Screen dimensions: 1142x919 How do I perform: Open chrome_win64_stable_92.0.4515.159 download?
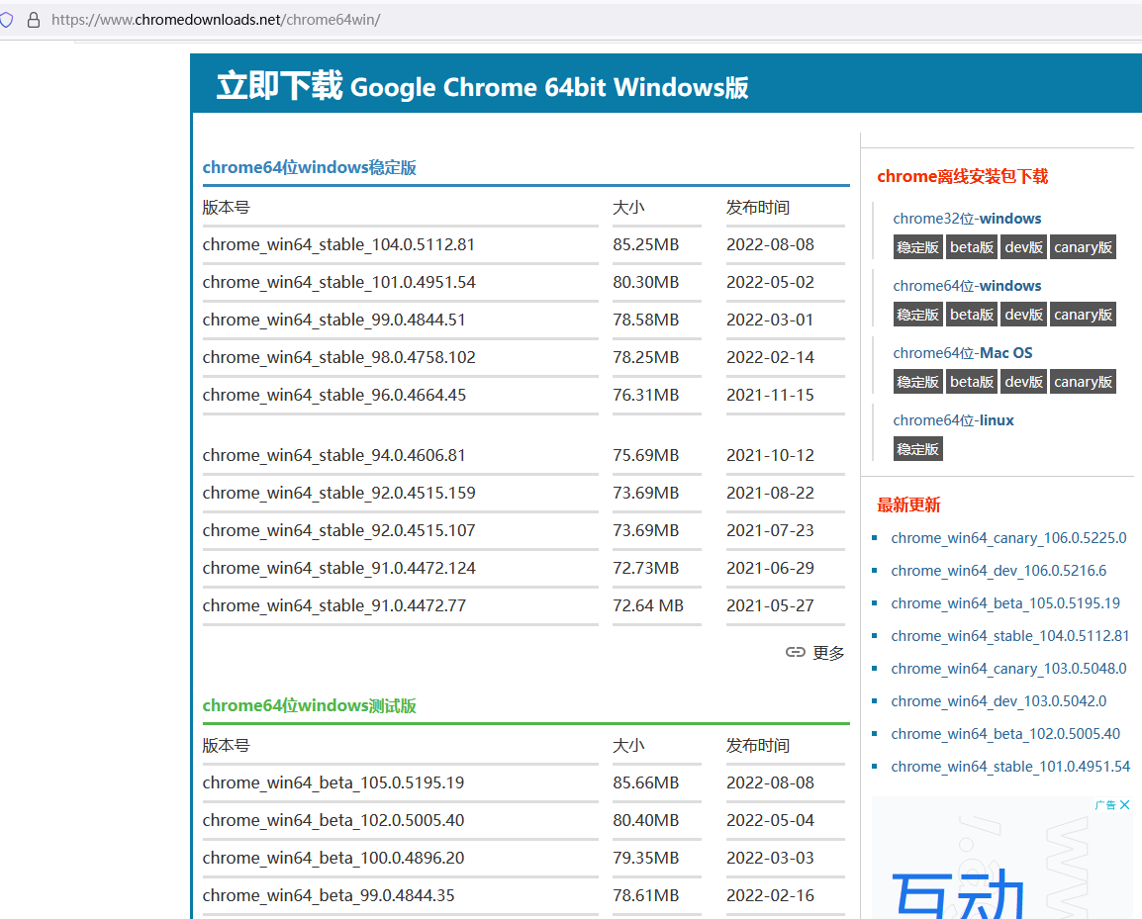pos(338,493)
